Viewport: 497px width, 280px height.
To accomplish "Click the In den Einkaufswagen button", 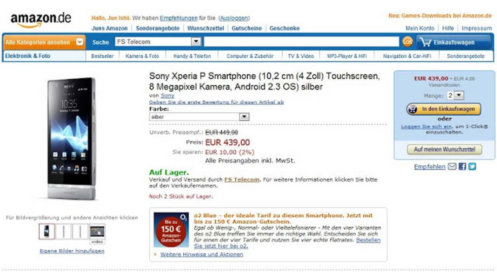I will (443, 109).
